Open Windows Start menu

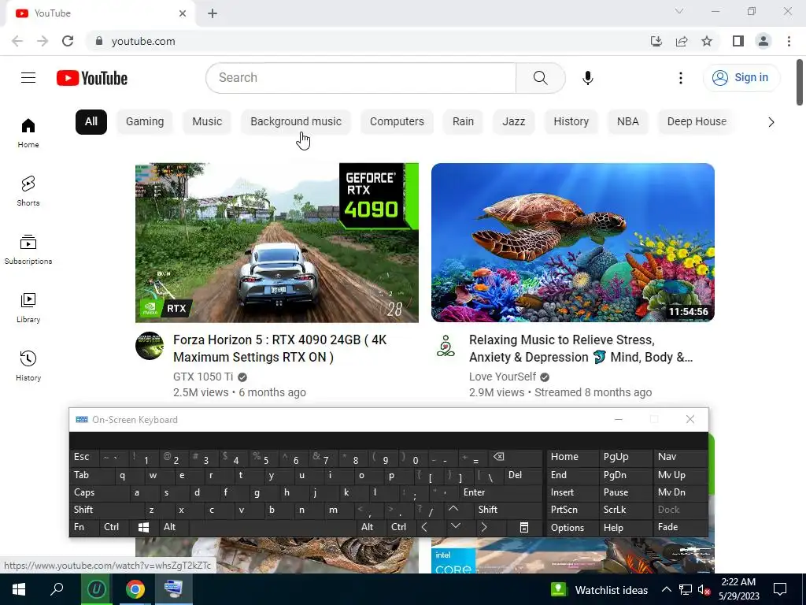click(19, 589)
